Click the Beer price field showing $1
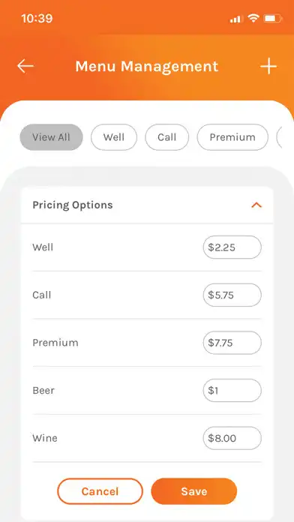The height and width of the screenshot is (522, 294). pos(232,390)
